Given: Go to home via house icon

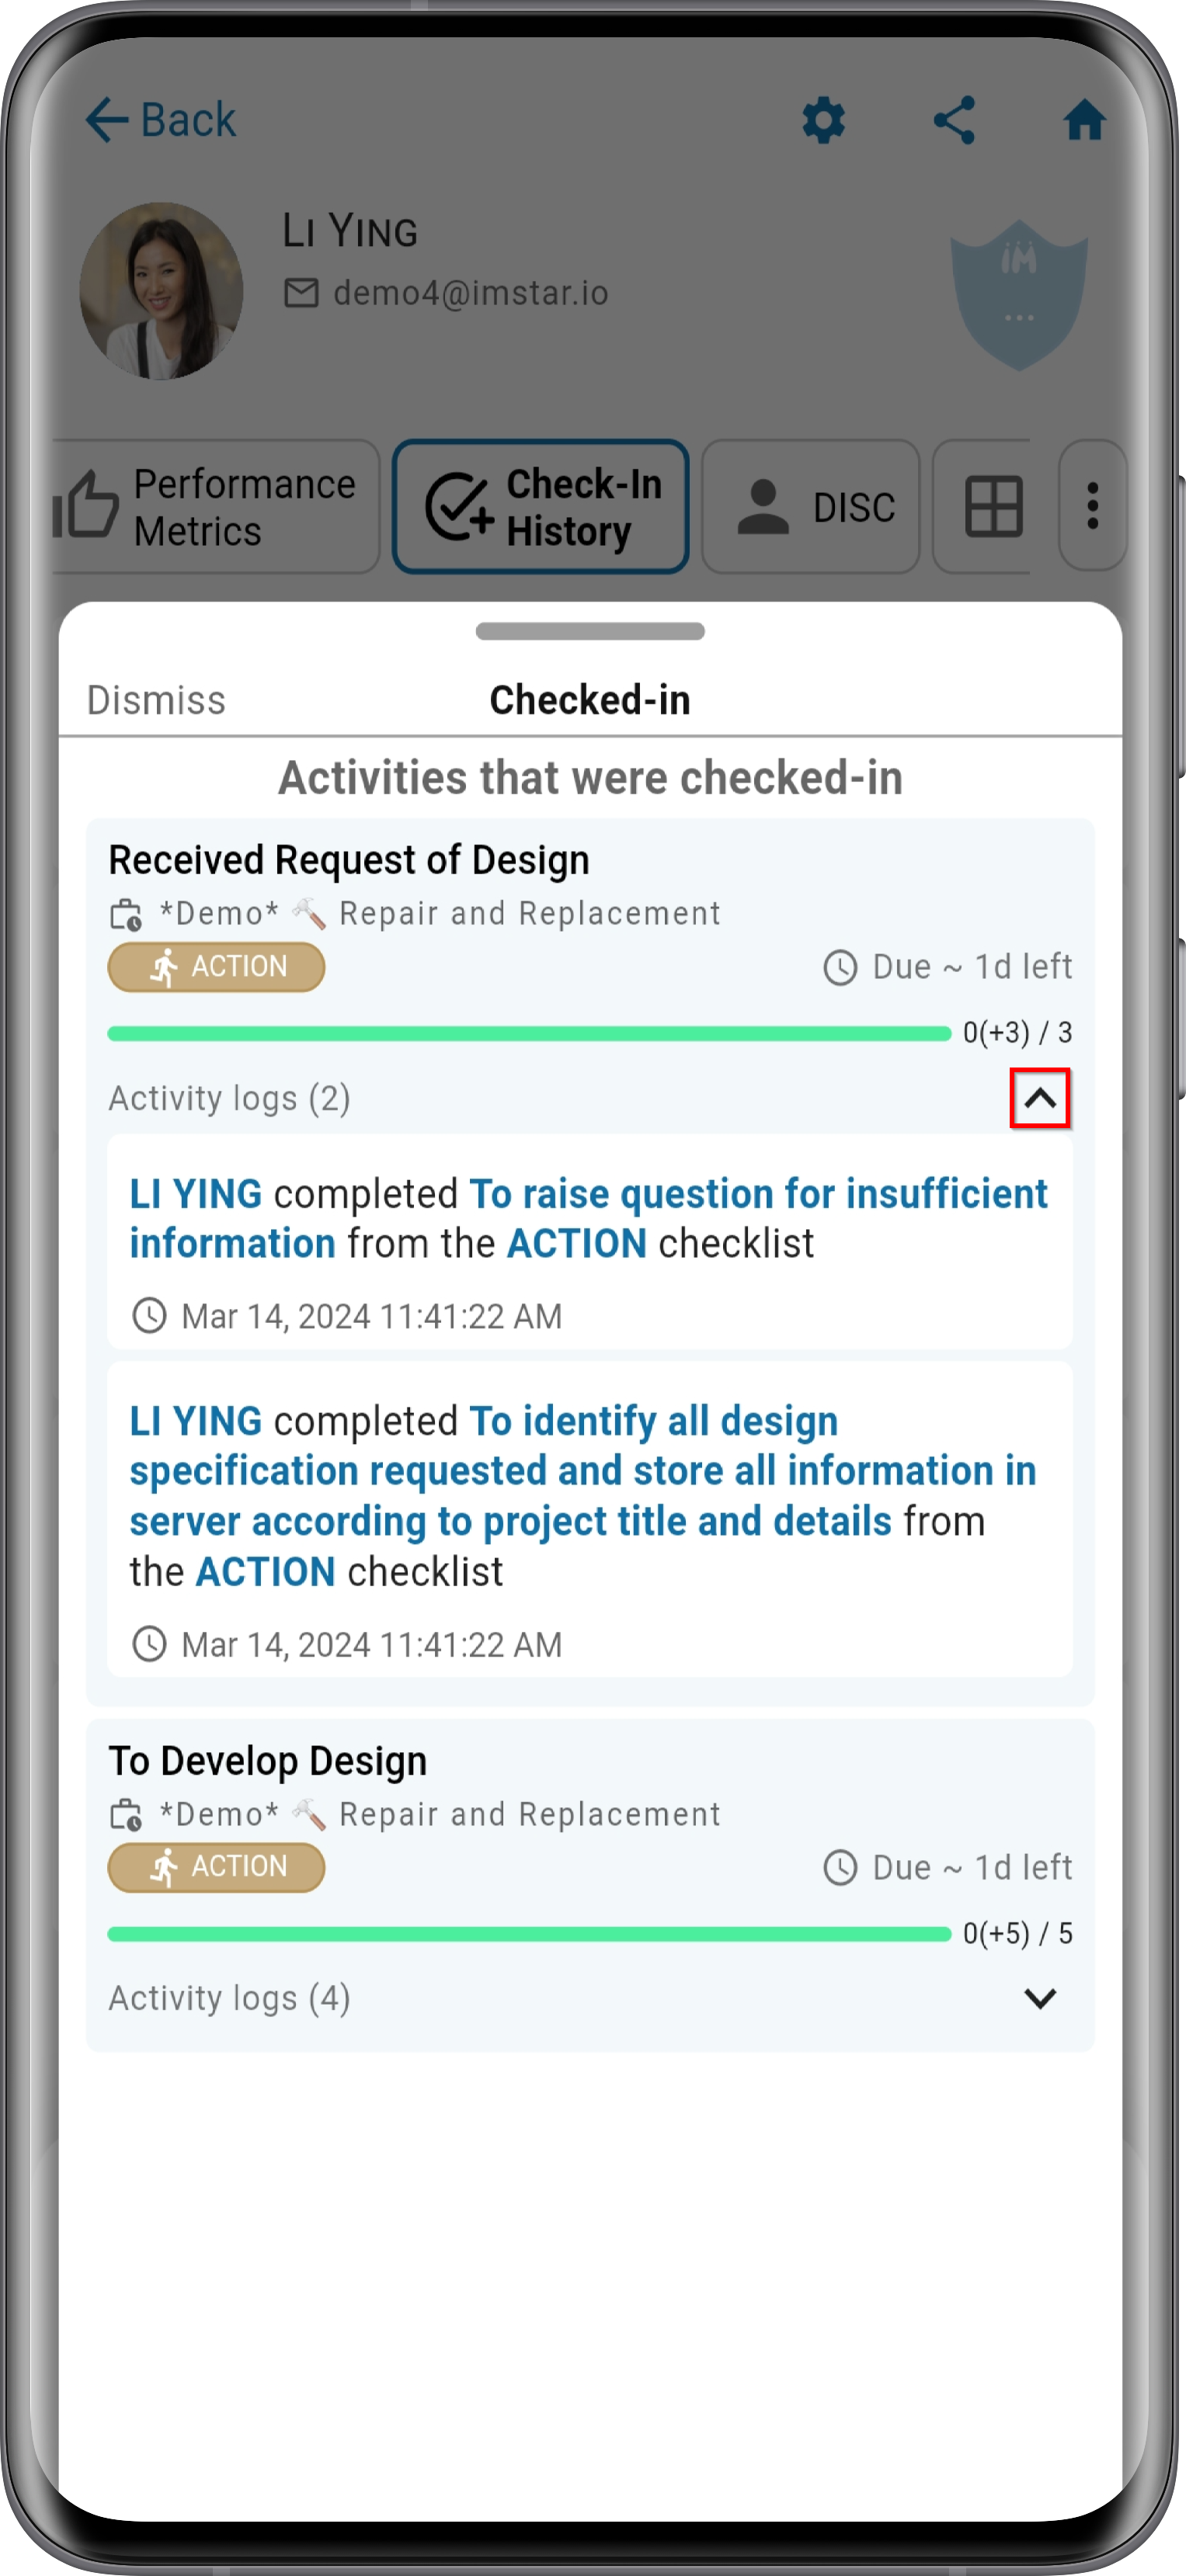Looking at the screenshot, I should tap(1084, 121).
